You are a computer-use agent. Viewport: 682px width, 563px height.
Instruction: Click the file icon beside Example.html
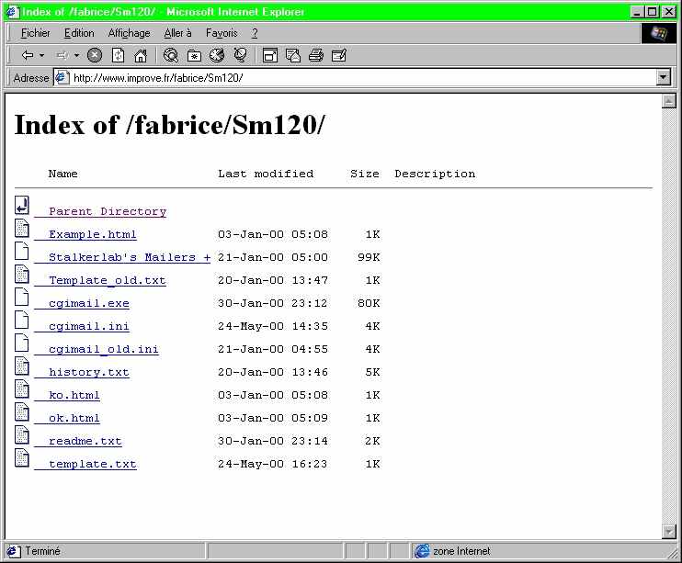click(22, 229)
